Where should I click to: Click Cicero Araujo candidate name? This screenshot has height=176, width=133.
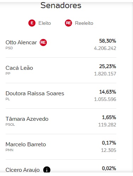point(23,170)
